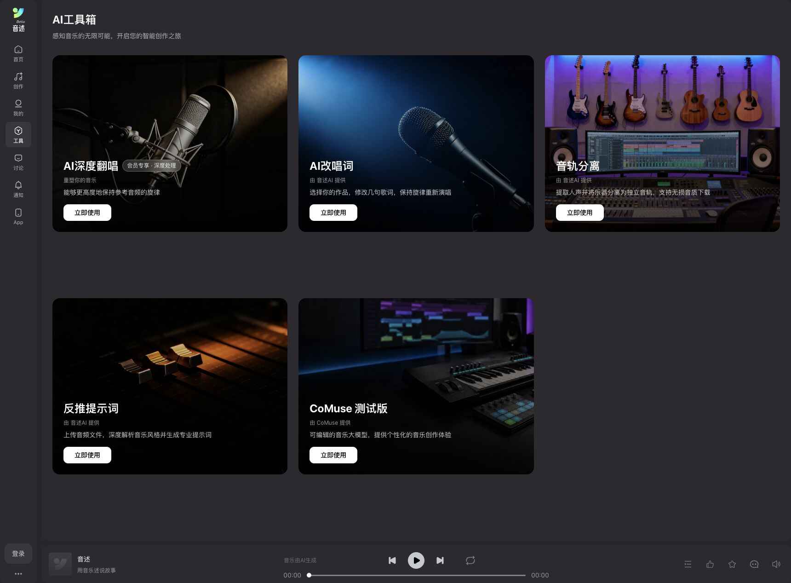Click the playback progress slider

[x=417, y=575]
